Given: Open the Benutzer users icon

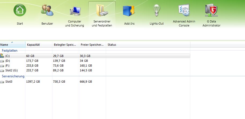Looking at the screenshot, I should pos(47,11).
